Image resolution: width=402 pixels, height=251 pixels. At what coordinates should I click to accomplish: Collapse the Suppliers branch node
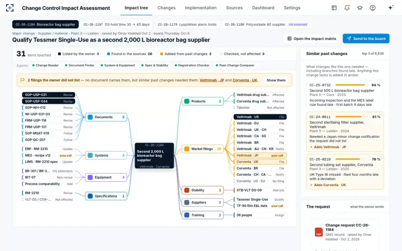[203, 202]
